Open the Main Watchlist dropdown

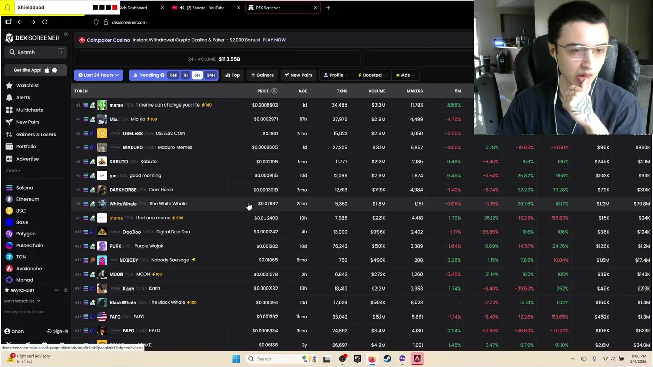click(22, 301)
